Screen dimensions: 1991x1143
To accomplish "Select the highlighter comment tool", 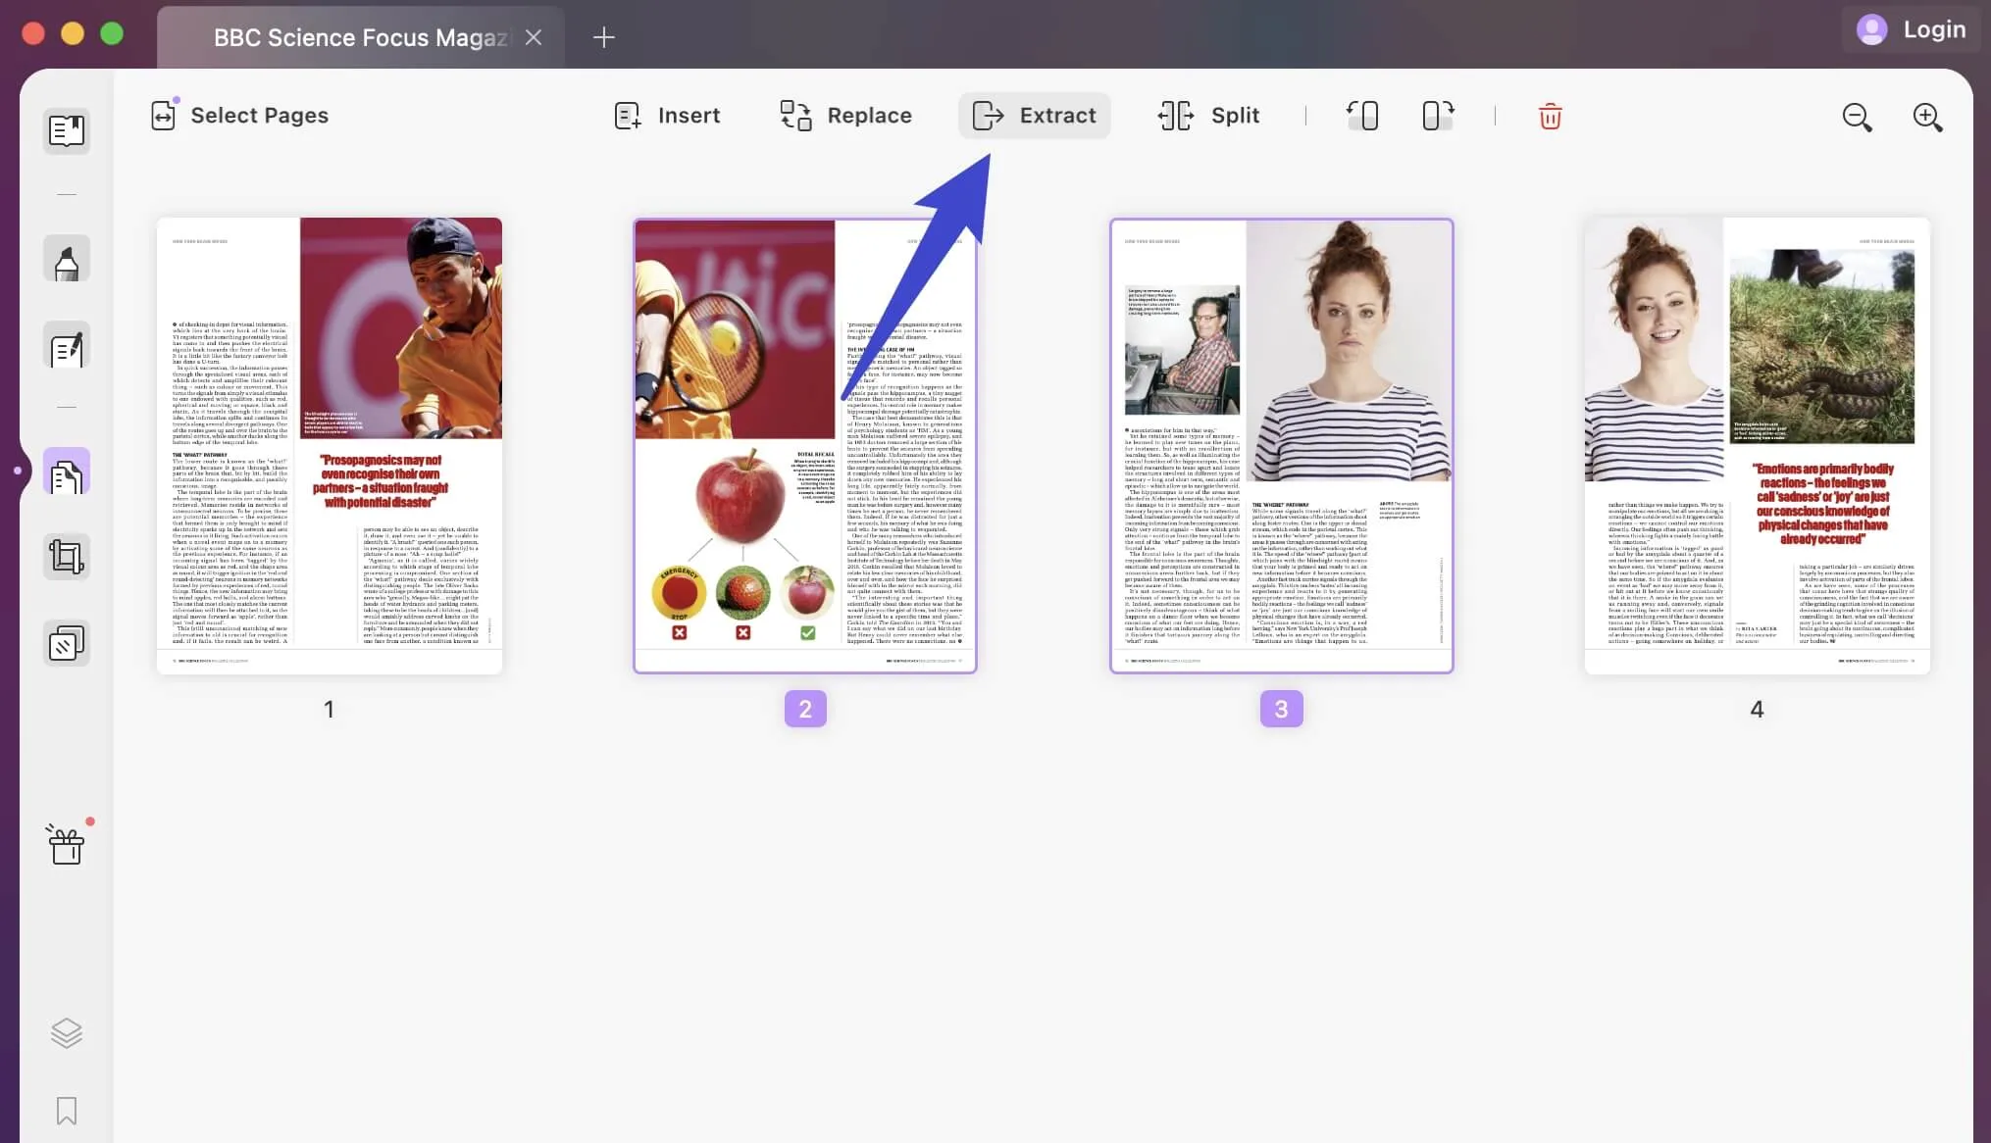I will coord(67,261).
